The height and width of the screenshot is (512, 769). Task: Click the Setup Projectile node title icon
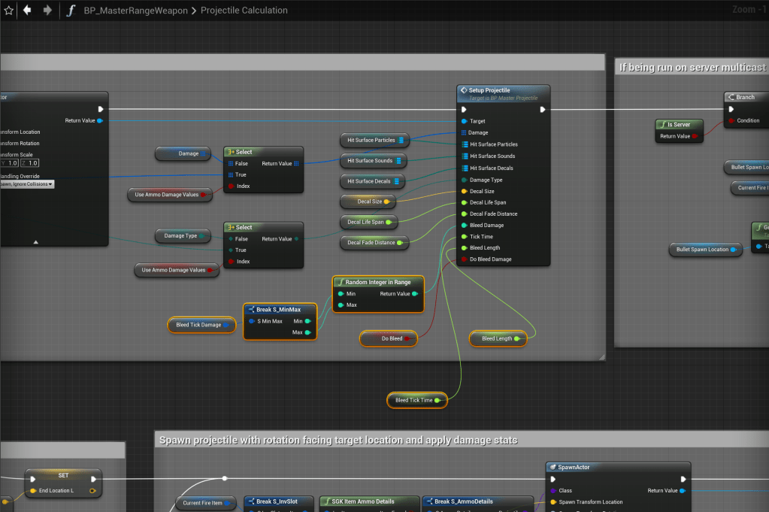pos(464,90)
